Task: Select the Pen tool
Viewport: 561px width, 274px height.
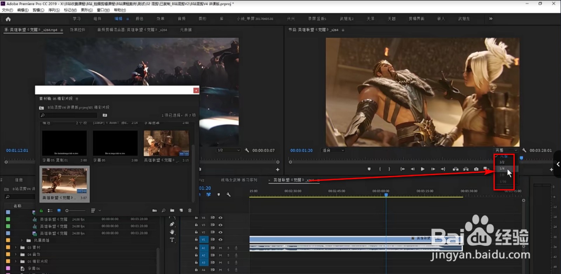Action: 172,224
